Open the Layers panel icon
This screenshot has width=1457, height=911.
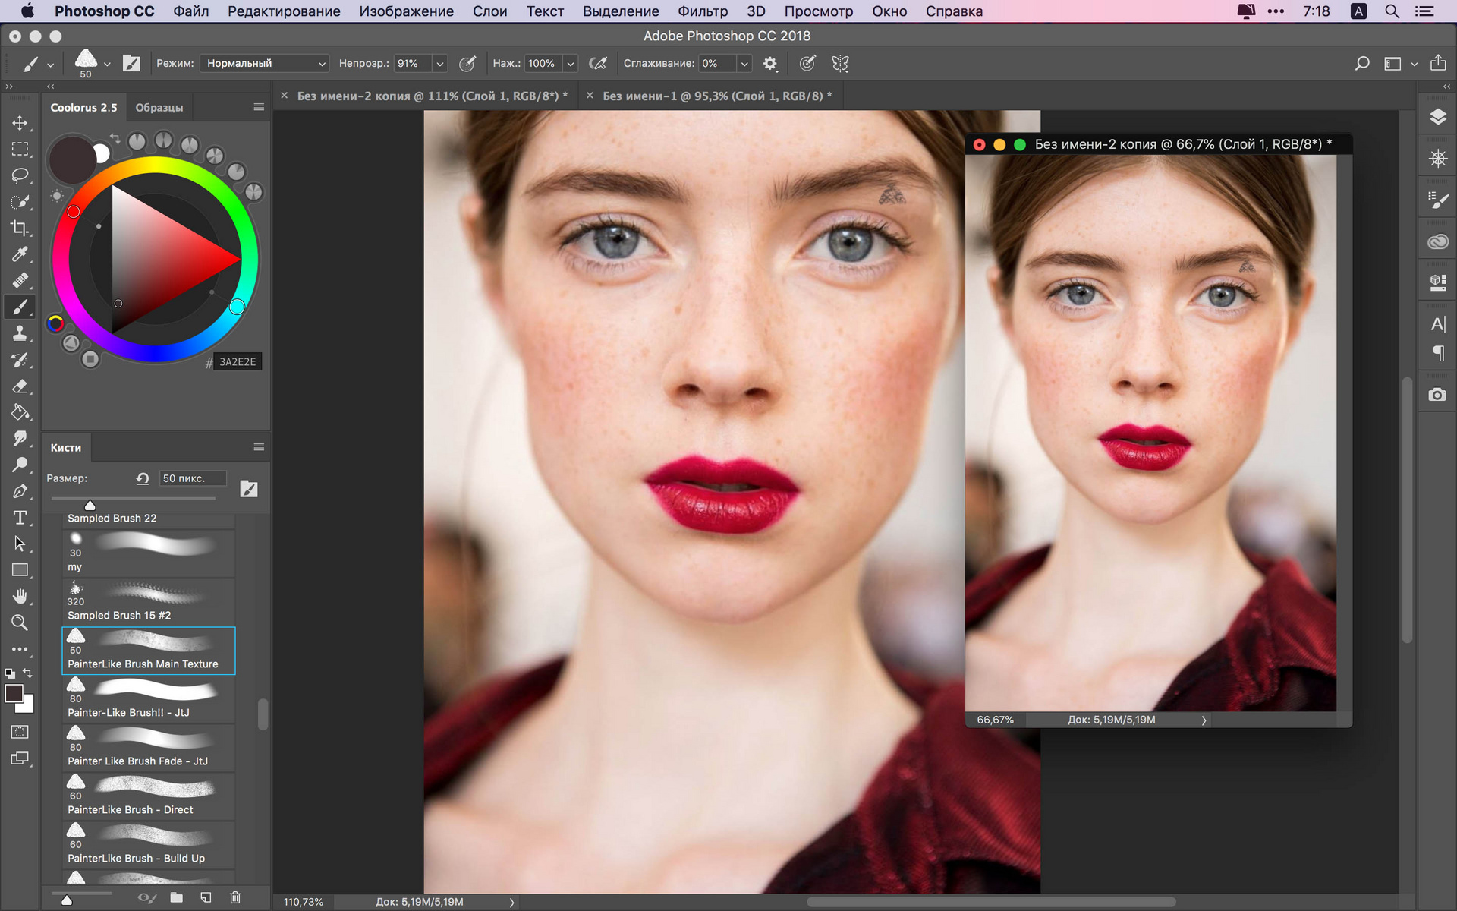click(x=1437, y=117)
